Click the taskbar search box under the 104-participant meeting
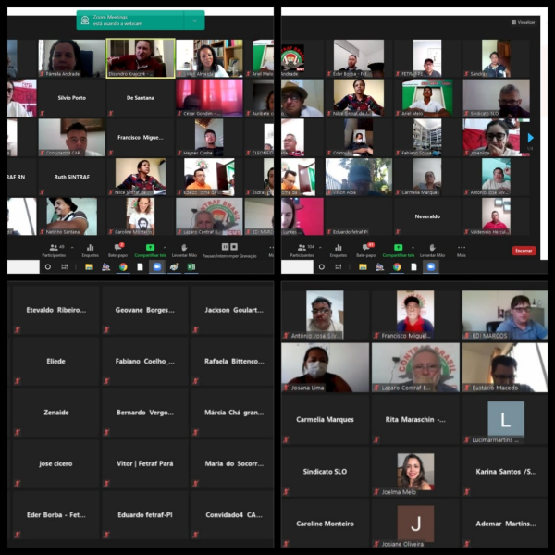The image size is (555, 555). pyautogui.click(x=297, y=267)
